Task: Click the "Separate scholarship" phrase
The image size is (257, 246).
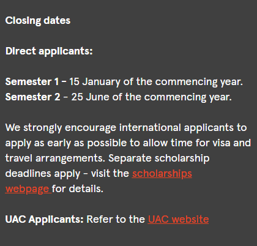Action: (x=159, y=158)
